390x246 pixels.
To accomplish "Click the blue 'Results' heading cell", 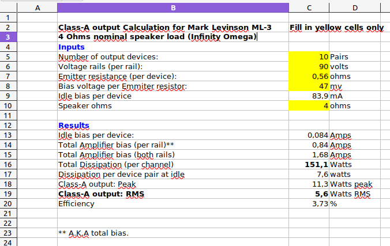I will [x=173, y=125].
